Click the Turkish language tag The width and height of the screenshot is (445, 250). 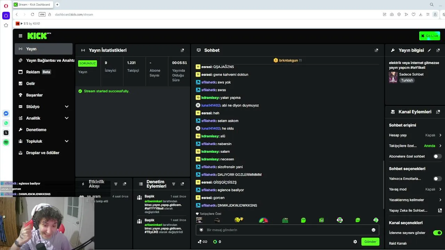click(x=407, y=80)
